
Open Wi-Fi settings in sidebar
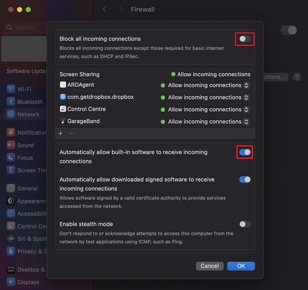[x=24, y=89]
